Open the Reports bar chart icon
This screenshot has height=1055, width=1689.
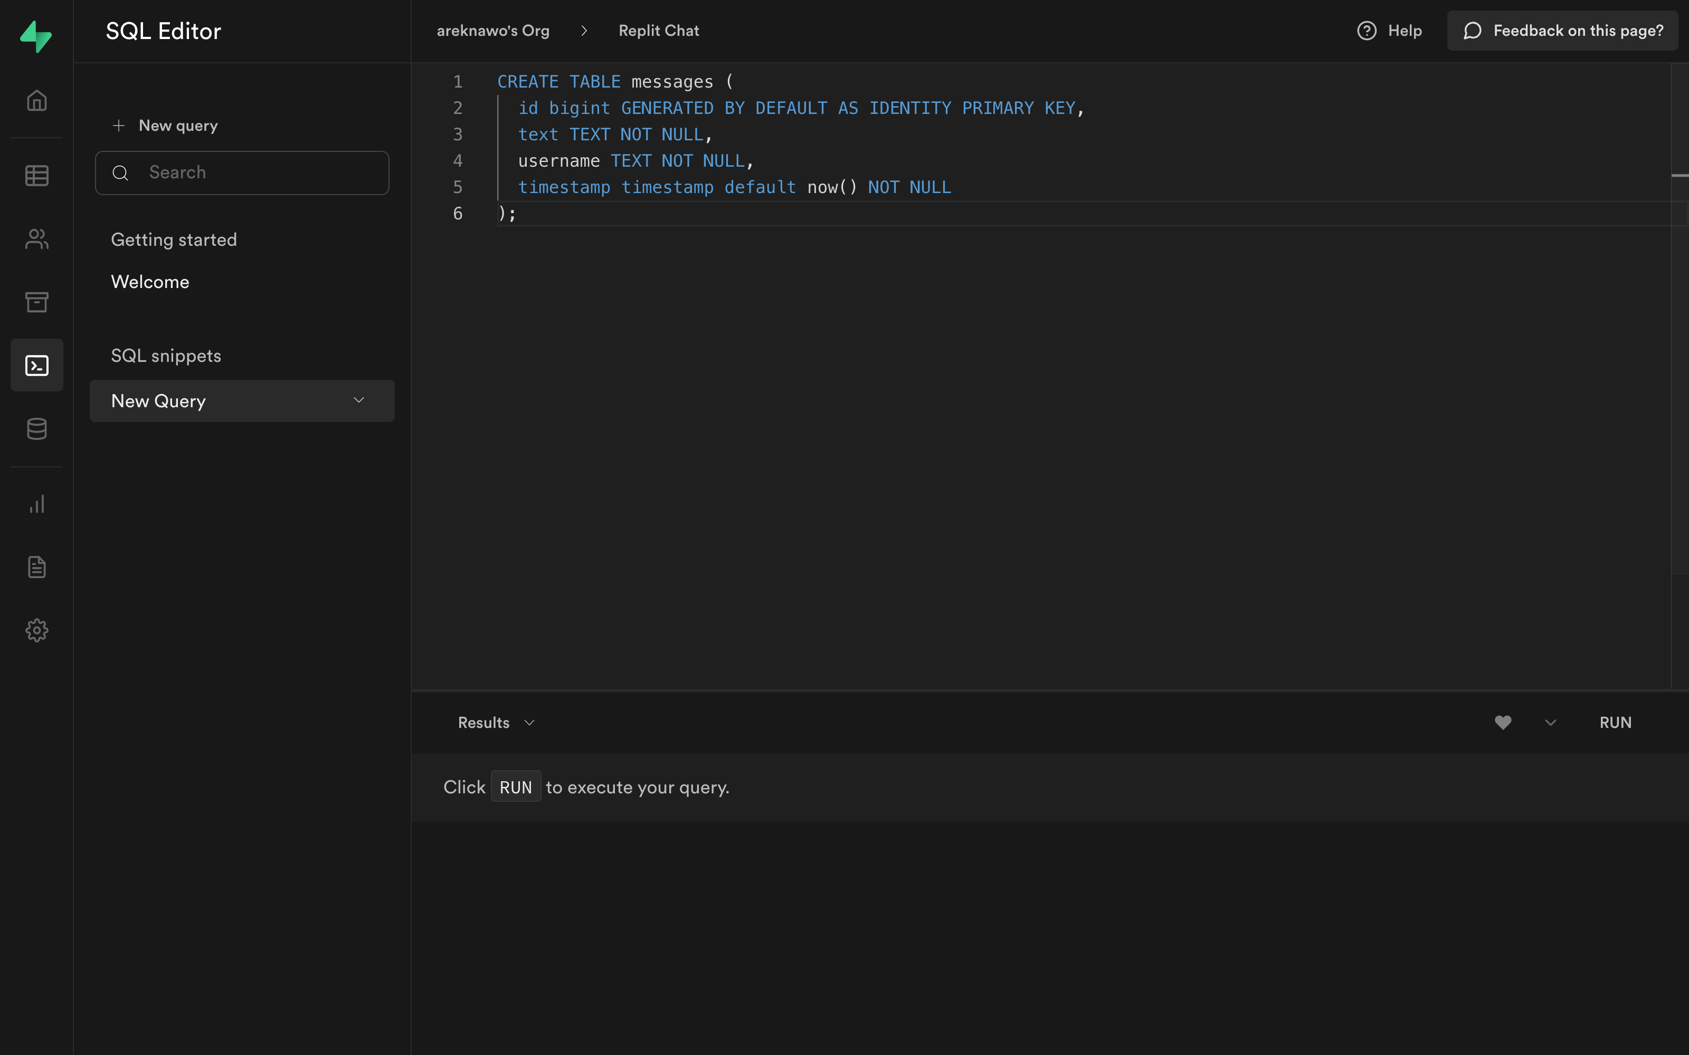pos(36,504)
